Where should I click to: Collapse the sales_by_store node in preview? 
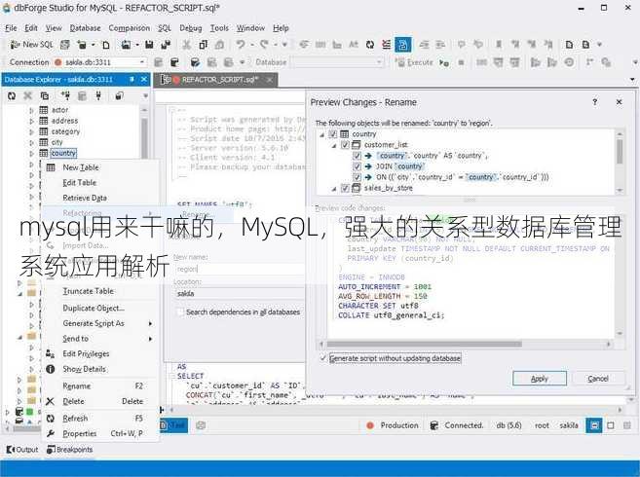pyautogui.click(x=334, y=188)
